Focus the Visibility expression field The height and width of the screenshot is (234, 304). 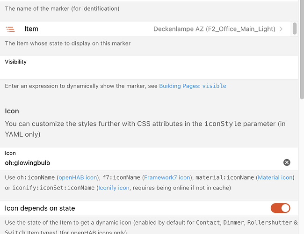pos(150,72)
